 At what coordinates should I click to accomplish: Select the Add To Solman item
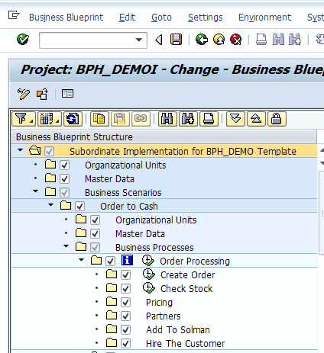click(178, 330)
